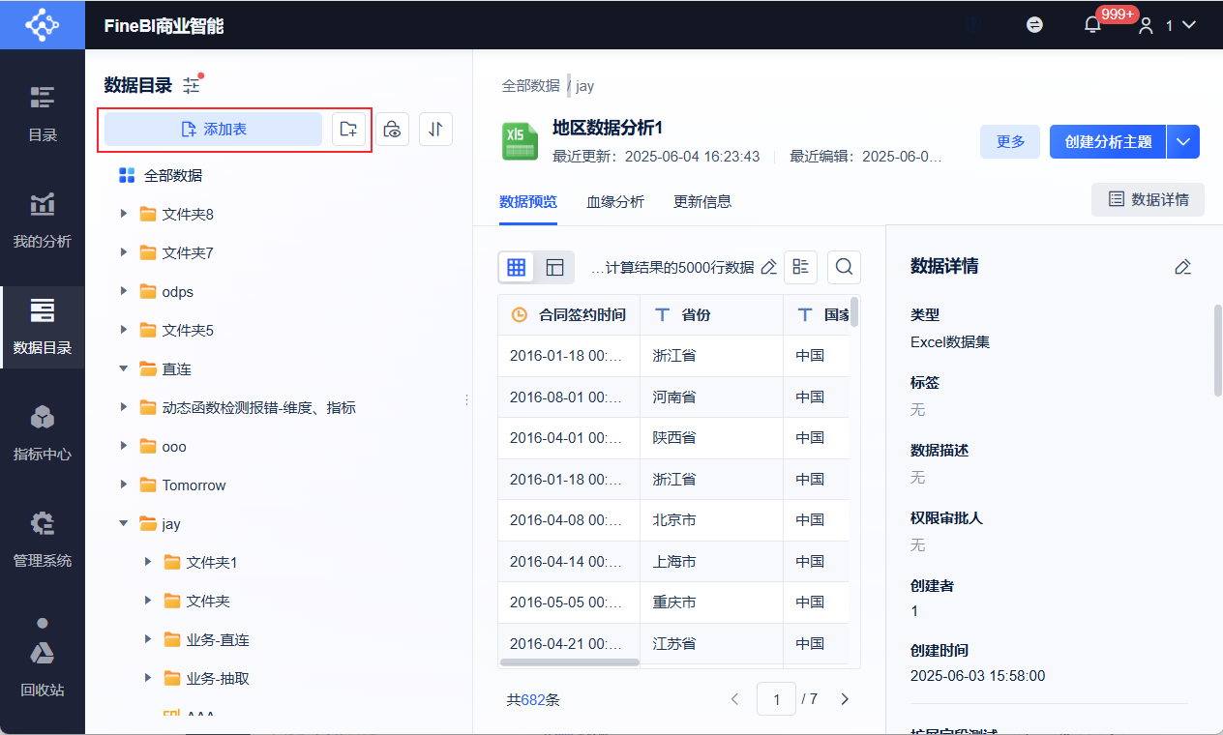Screen dimensions: 1223x735
Task: Click the 上海市 cell
Action: (x=711, y=561)
